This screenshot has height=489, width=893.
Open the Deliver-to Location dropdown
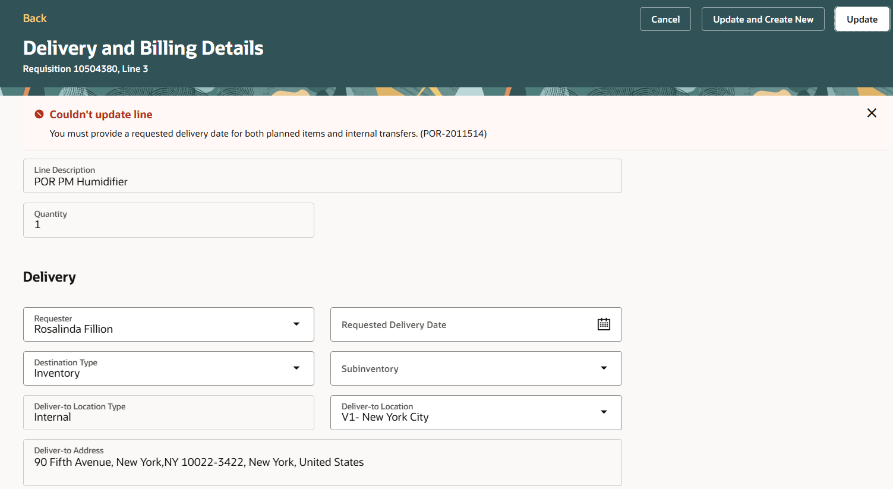[604, 412]
